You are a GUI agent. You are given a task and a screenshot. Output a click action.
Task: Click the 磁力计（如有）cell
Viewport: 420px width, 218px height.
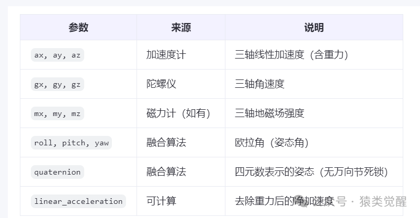178,113
